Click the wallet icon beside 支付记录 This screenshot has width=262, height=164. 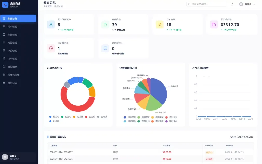4,67
